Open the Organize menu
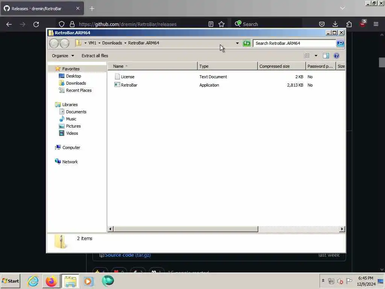 (63, 56)
